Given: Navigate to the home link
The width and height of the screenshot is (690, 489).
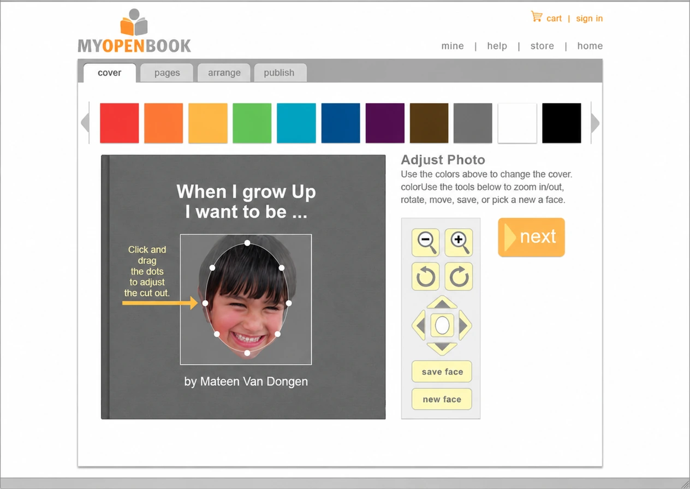Looking at the screenshot, I should pyautogui.click(x=590, y=46).
